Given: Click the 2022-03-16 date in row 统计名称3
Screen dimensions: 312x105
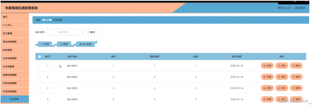Looking at the screenshot, I should [x=237, y=88].
